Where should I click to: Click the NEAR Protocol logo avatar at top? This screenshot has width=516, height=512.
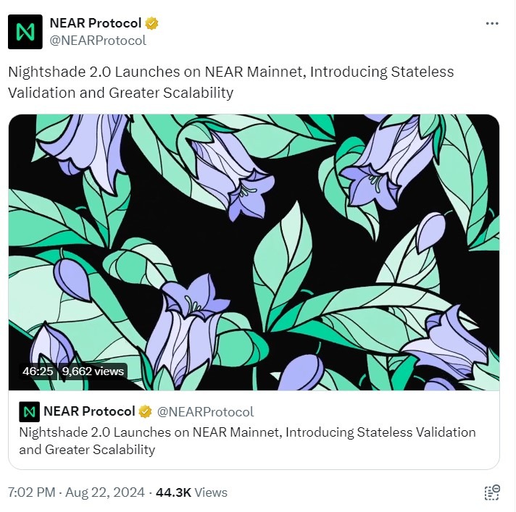coord(25,32)
